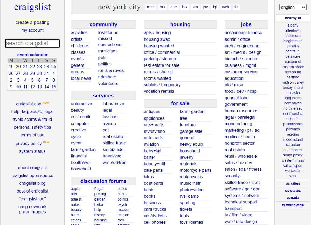Go to nearby albany site
Viewport: 311px width, 225px height.
pos(293,25)
